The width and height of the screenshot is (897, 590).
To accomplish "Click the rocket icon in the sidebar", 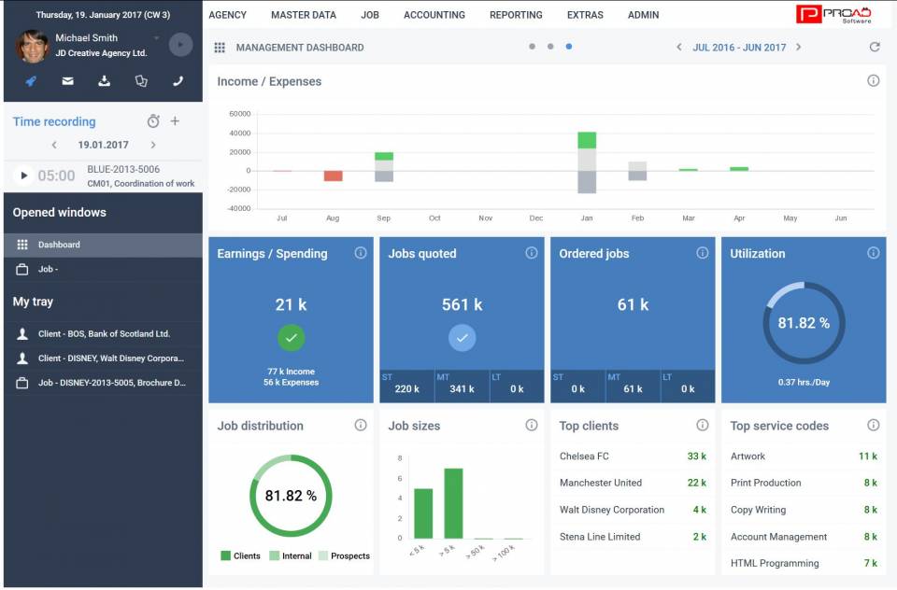I will [x=31, y=81].
